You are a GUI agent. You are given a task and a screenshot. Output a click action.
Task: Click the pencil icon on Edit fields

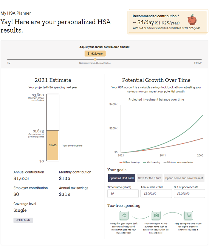[x=17, y=220]
